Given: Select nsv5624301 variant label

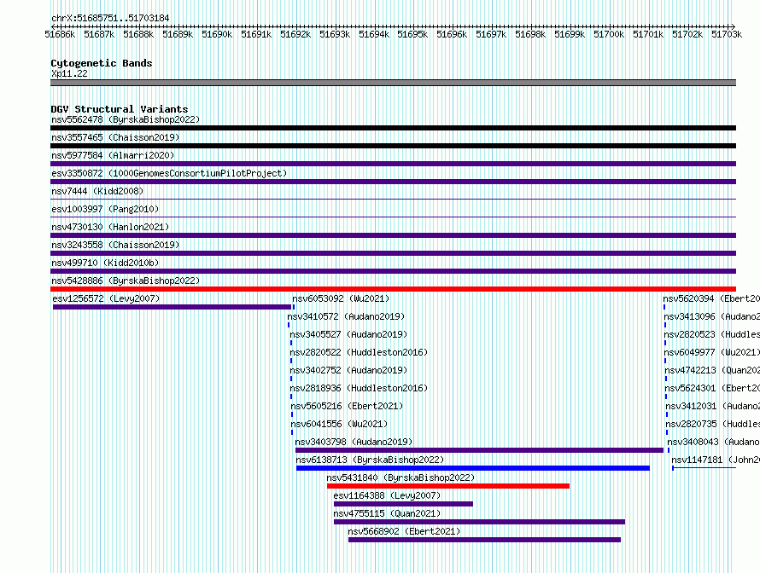Looking at the screenshot, I should click(x=712, y=388).
